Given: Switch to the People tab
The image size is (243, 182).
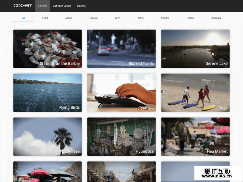Looking at the screenshot, I should pyautogui.click(x=165, y=18).
